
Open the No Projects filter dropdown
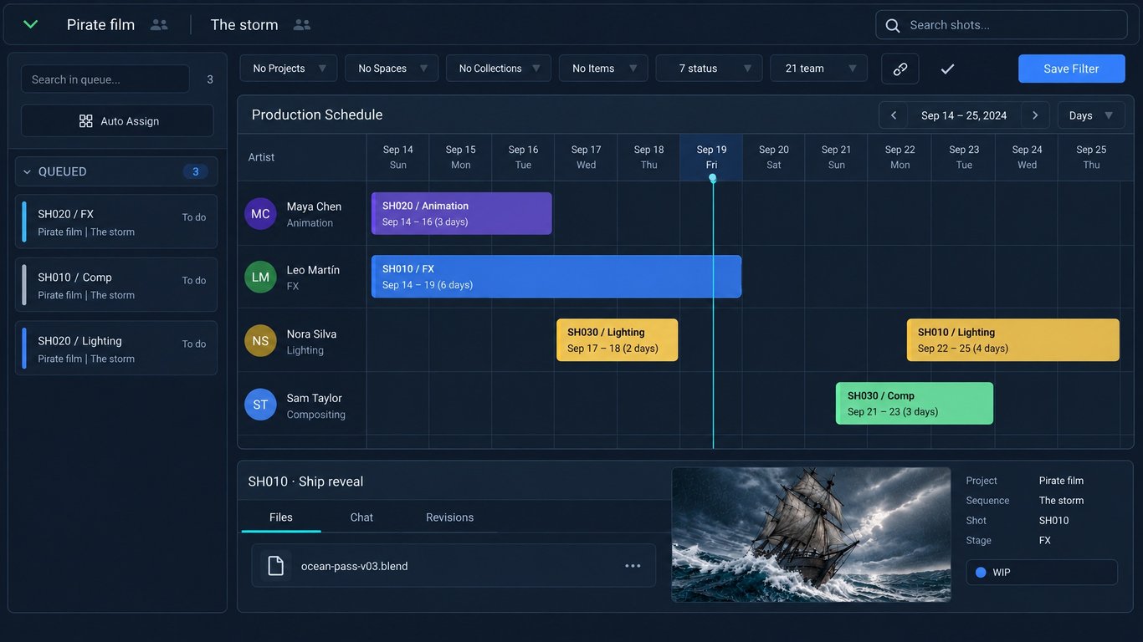click(289, 69)
